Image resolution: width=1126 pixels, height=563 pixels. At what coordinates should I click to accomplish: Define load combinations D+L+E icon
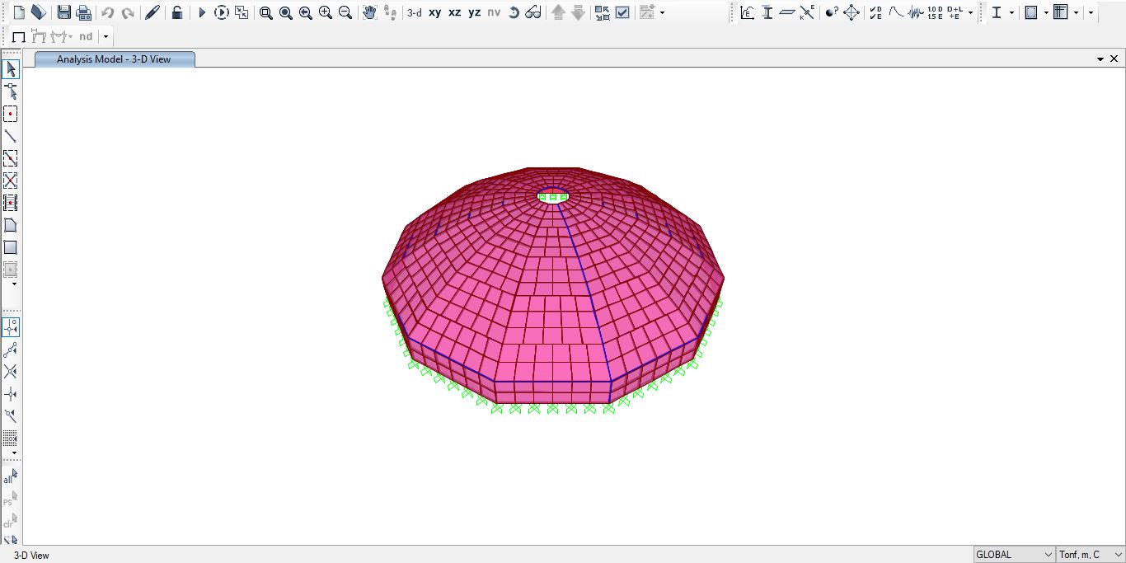tap(955, 12)
